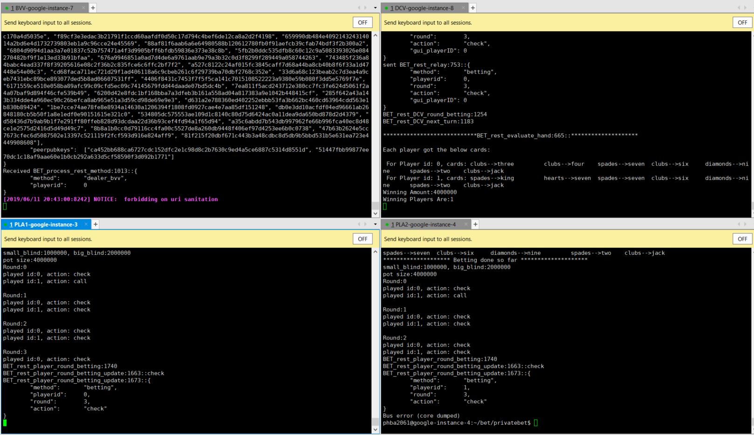
Task: Close the BVV-google-instance-7 tab
Action: [x=83, y=8]
